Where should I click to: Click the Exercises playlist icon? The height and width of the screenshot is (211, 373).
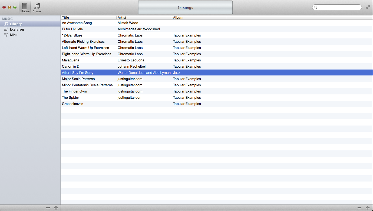coord(6,29)
